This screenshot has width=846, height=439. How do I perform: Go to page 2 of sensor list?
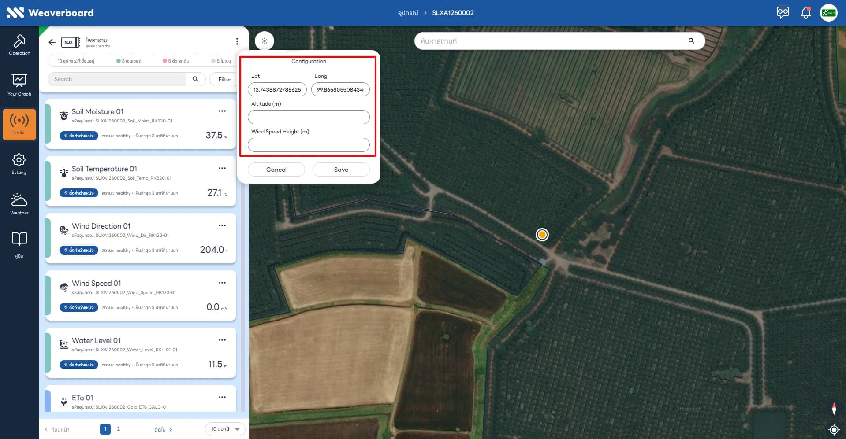pos(118,429)
